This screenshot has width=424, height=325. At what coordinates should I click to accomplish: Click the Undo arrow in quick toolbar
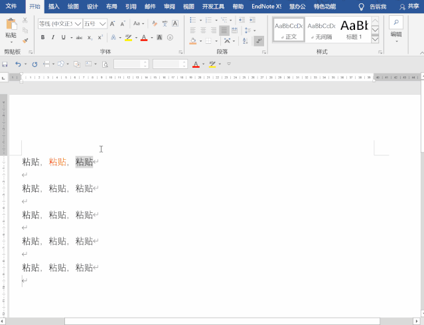point(18,64)
